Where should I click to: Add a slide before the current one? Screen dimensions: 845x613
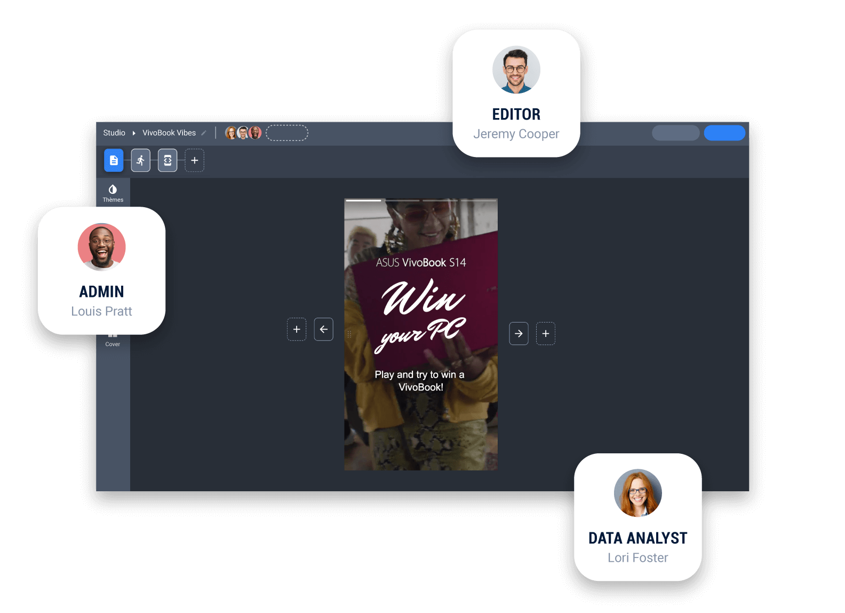(x=297, y=329)
